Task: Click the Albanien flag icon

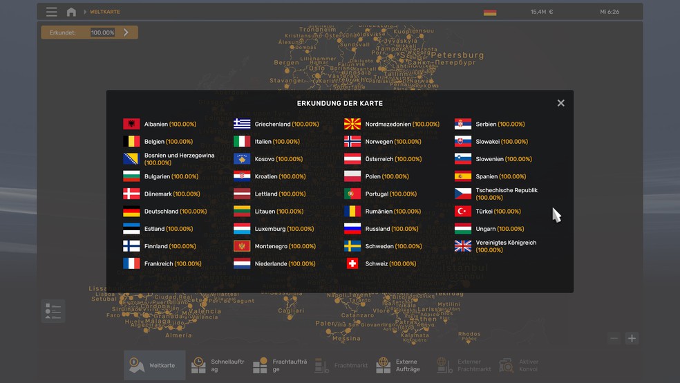Action: [x=131, y=124]
